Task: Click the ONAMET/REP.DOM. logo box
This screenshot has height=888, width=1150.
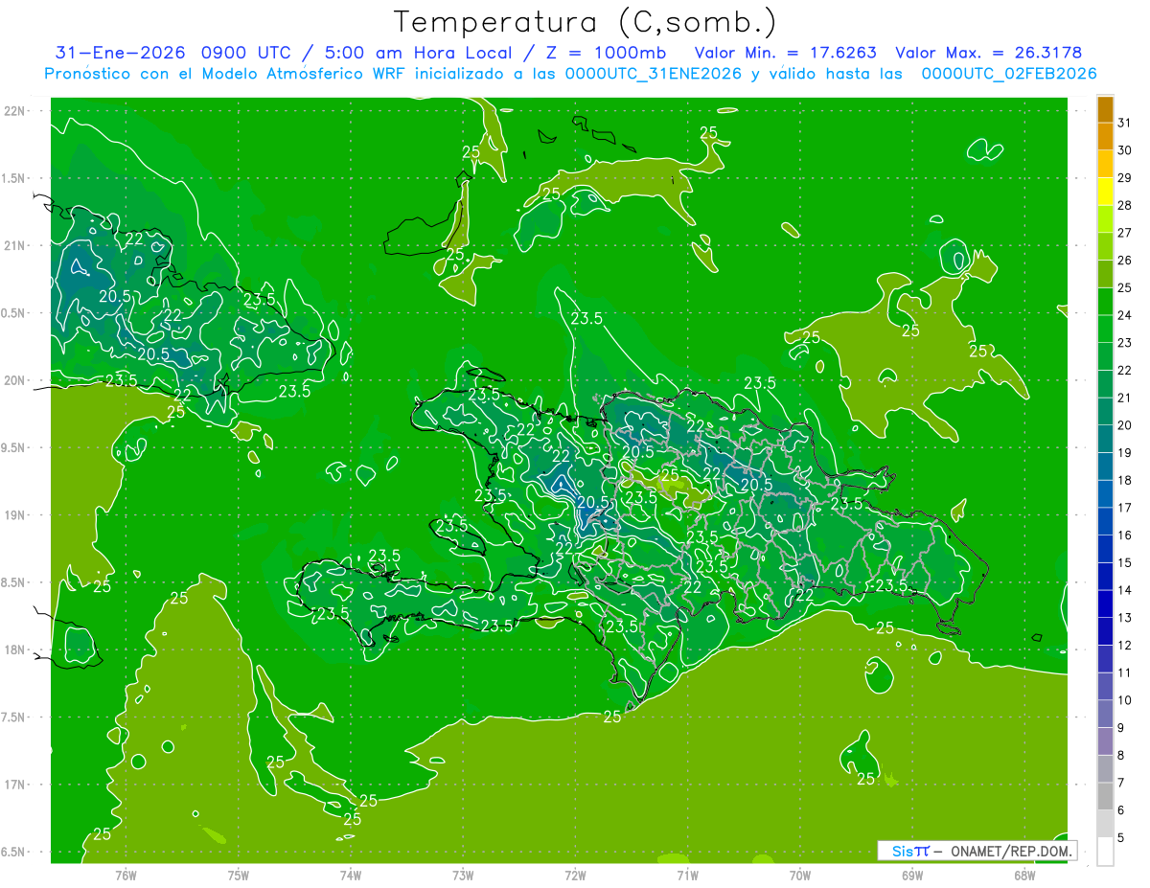Action: pyautogui.click(x=977, y=850)
